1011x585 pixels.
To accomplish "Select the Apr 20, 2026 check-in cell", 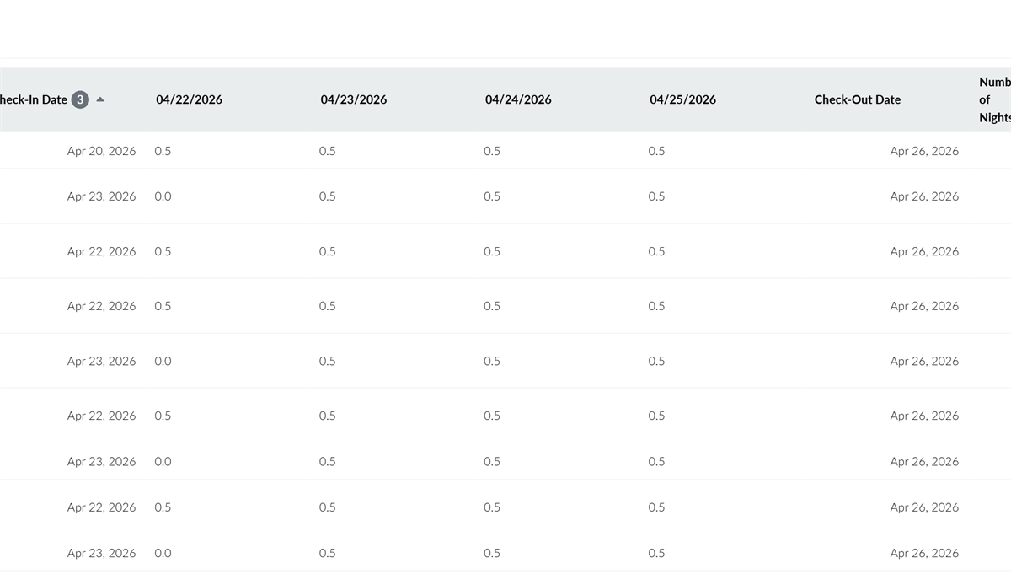I will click(x=101, y=151).
